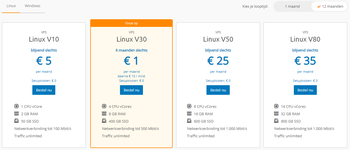350x150 pixels.
Task: Click the CPU icon in Linux V10 card
Action: click(16, 106)
